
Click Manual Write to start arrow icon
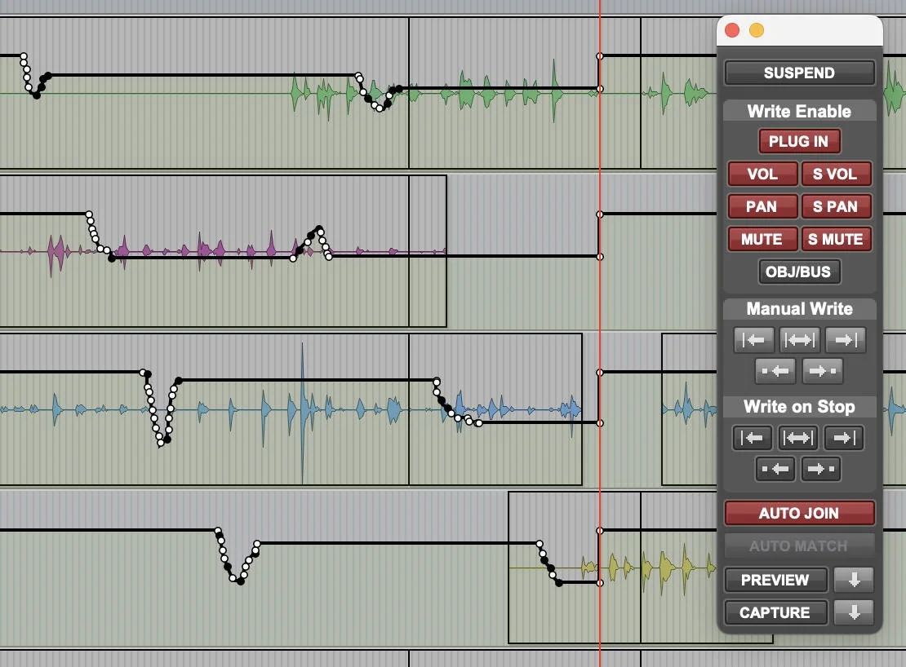(753, 340)
